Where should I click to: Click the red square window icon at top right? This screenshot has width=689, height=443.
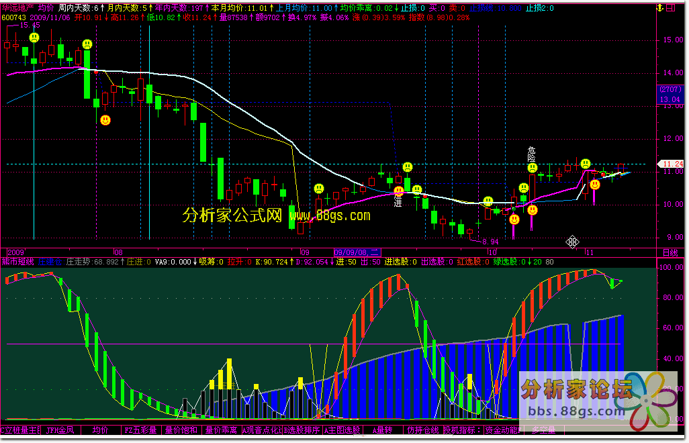pos(671,8)
